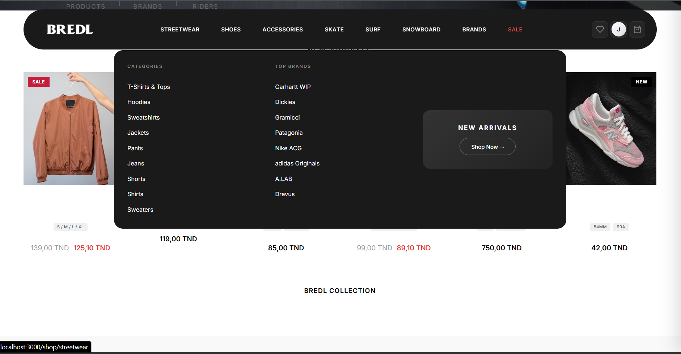This screenshot has height=354, width=681.
Task: Select Jeans category link
Action: 136,164
